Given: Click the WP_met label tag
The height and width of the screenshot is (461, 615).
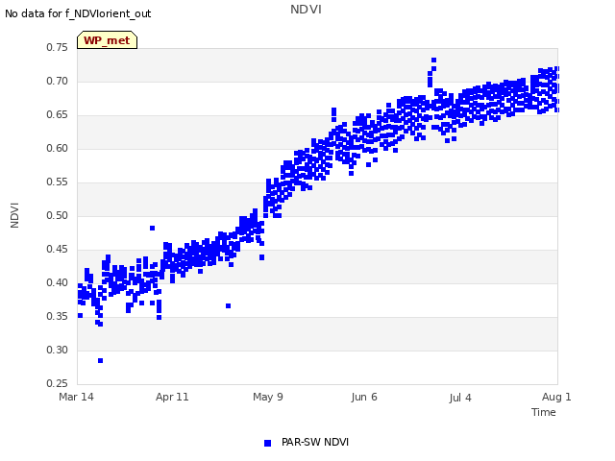Looking at the screenshot, I should coord(107,40).
